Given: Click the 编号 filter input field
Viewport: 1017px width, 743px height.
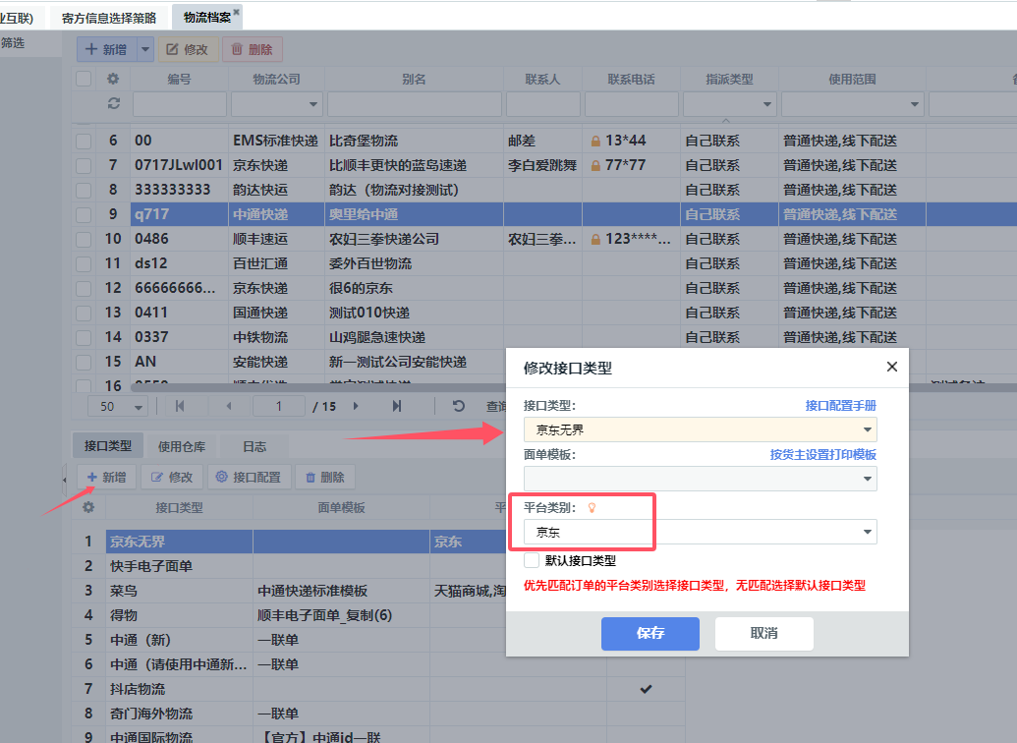Looking at the screenshot, I should click(x=179, y=103).
